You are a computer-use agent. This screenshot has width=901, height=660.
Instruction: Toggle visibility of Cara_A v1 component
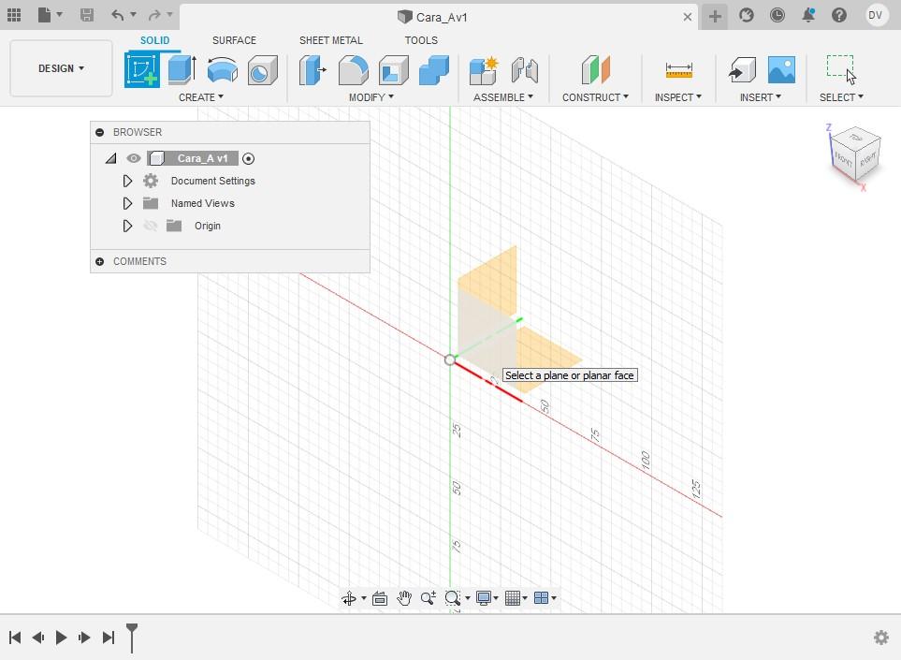pos(133,158)
